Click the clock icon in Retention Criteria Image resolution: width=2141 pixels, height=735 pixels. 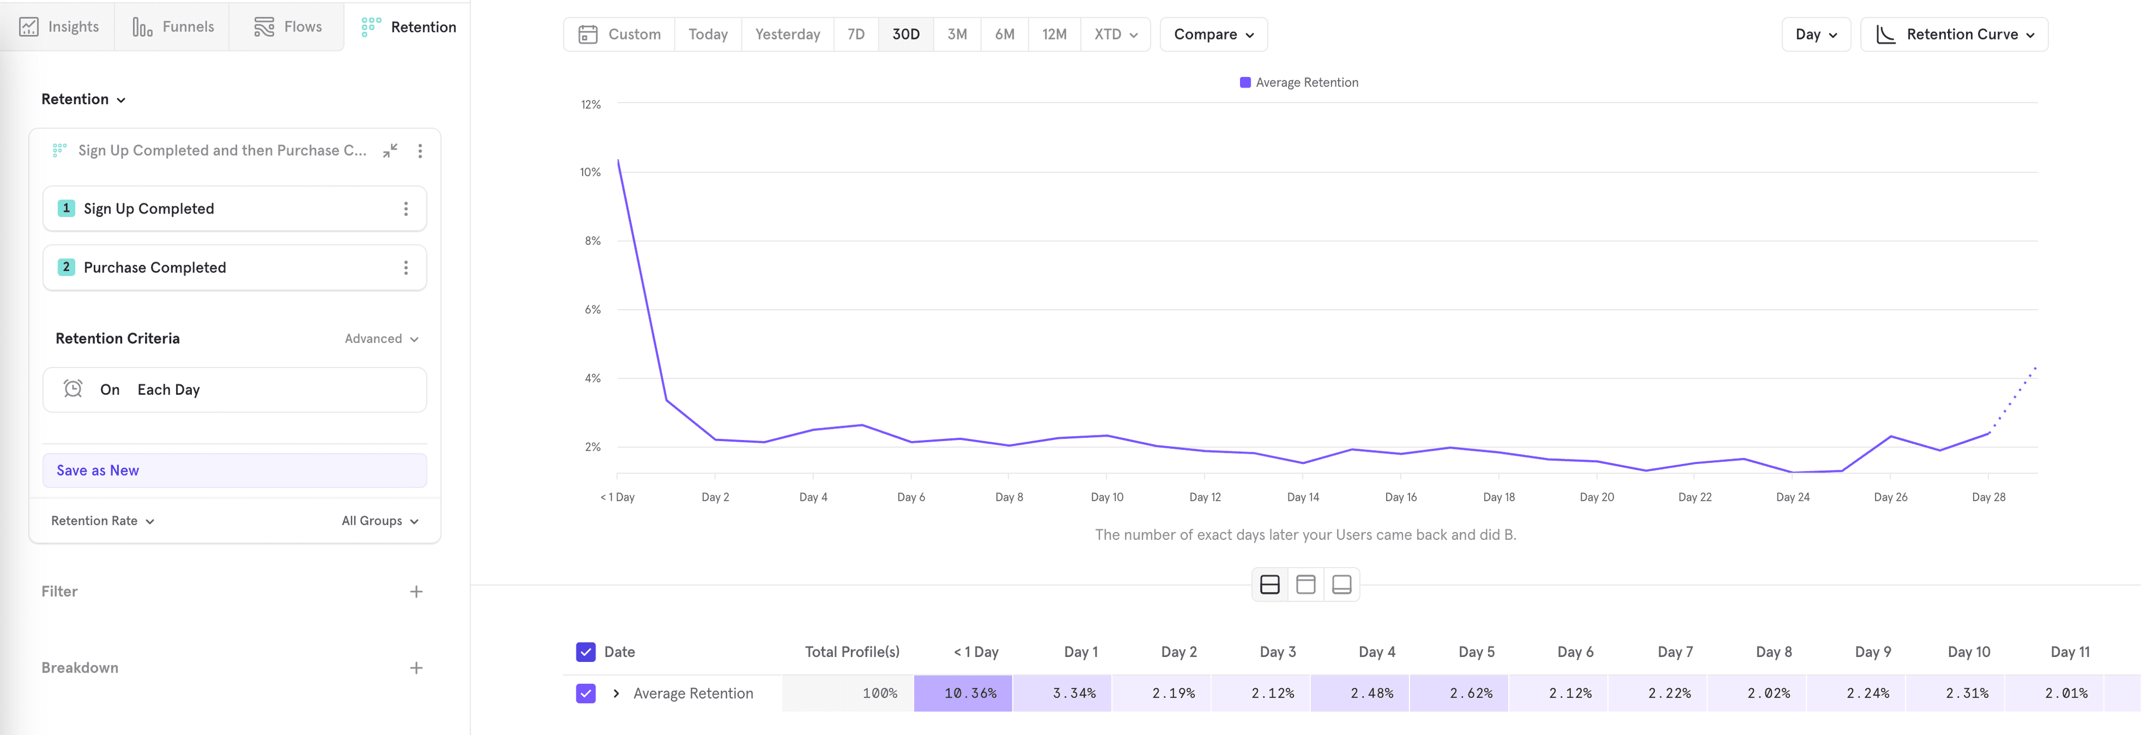(73, 389)
